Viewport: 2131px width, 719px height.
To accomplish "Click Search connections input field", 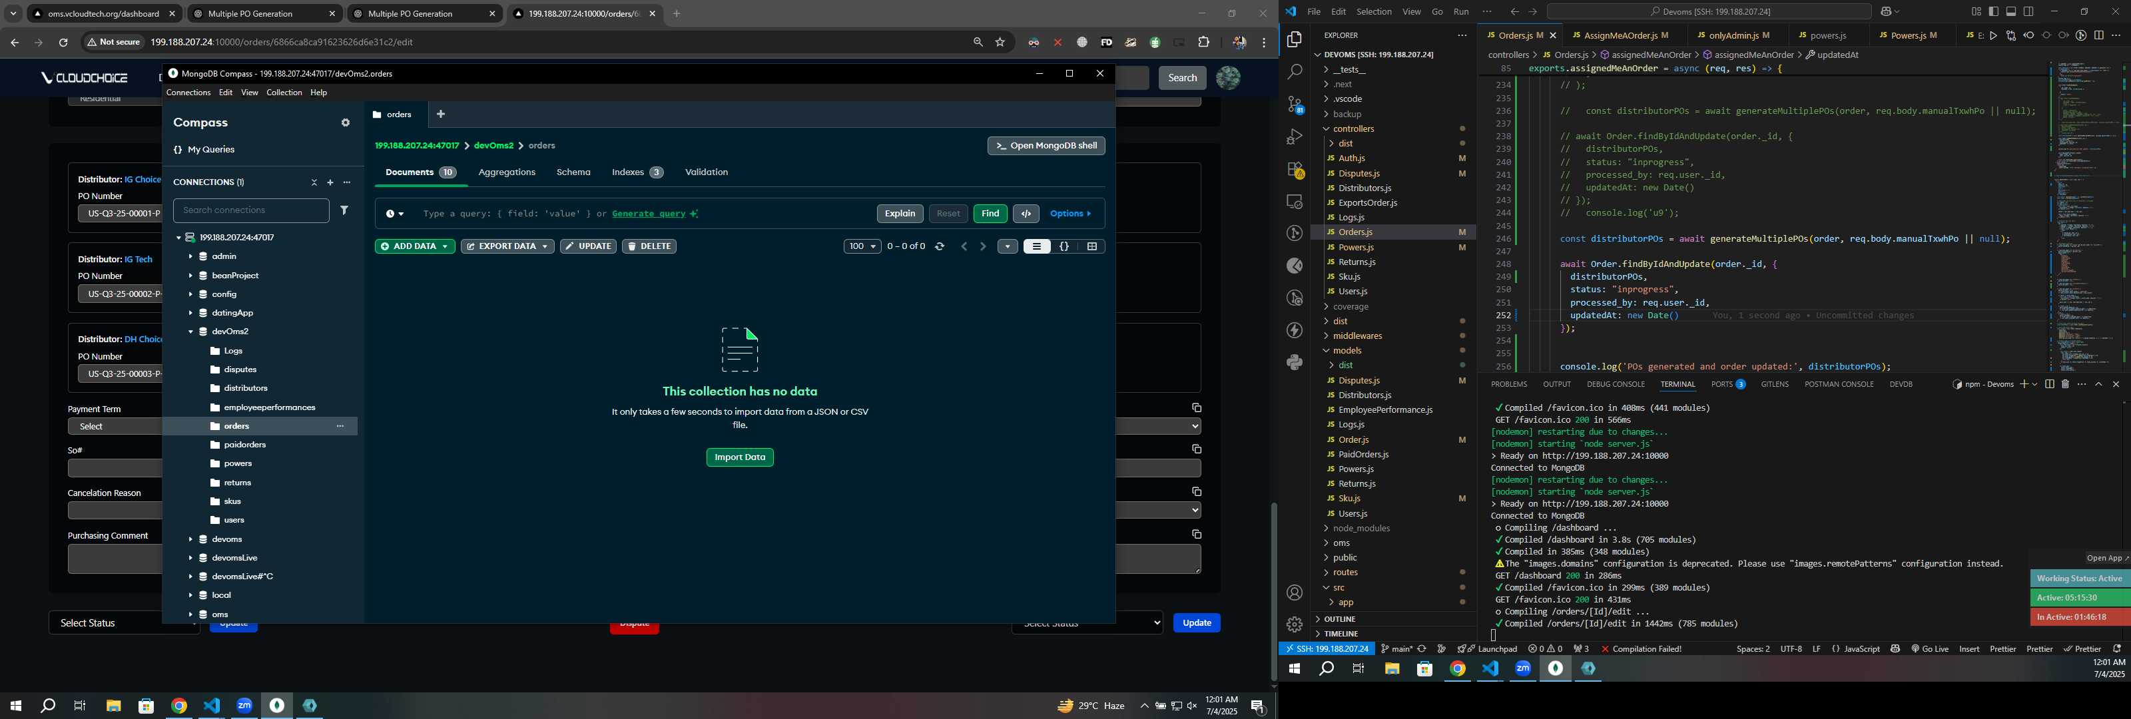I will click(250, 210).
